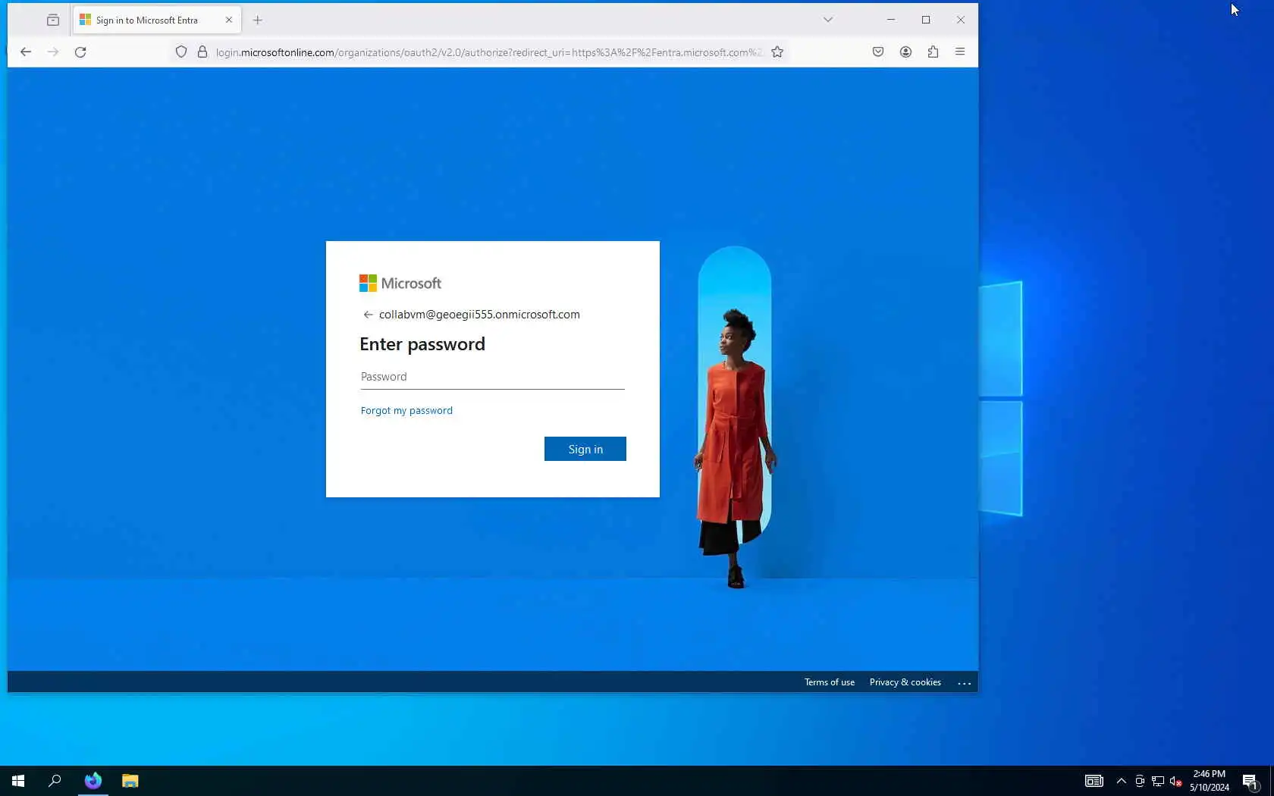Click the site security padlock icon
Image resolution: width=1274 pixels, height=796 pixels.
[202, 52]
